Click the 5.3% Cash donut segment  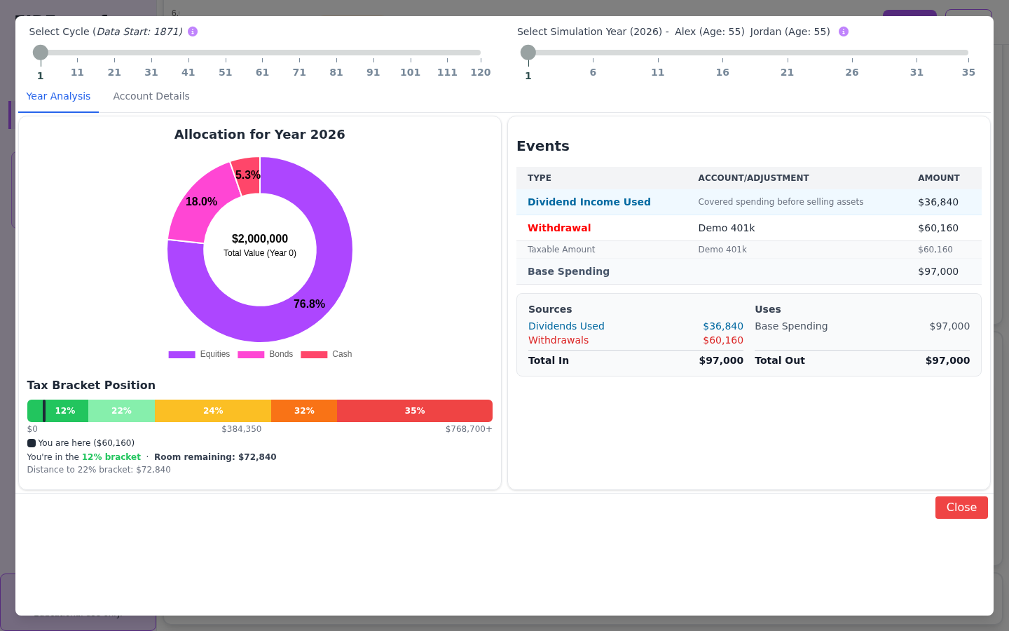(x=247, y=175)
